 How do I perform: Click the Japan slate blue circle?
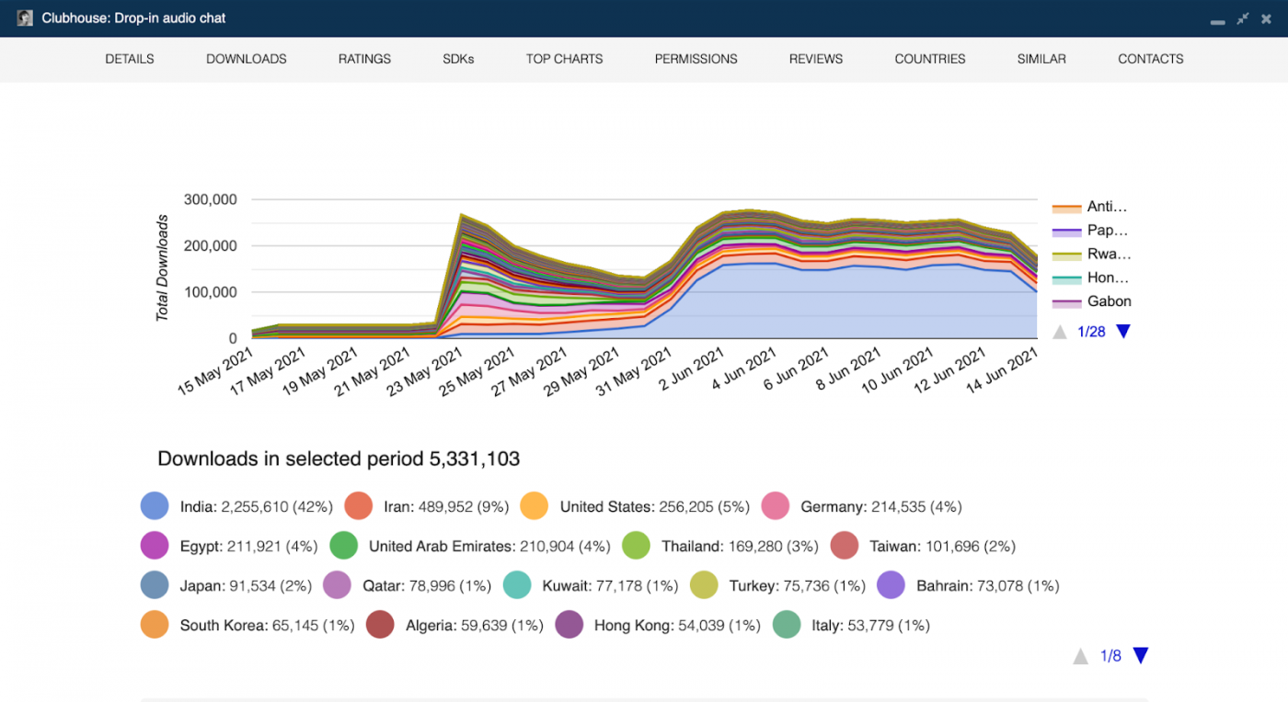[x=155, y=585]
